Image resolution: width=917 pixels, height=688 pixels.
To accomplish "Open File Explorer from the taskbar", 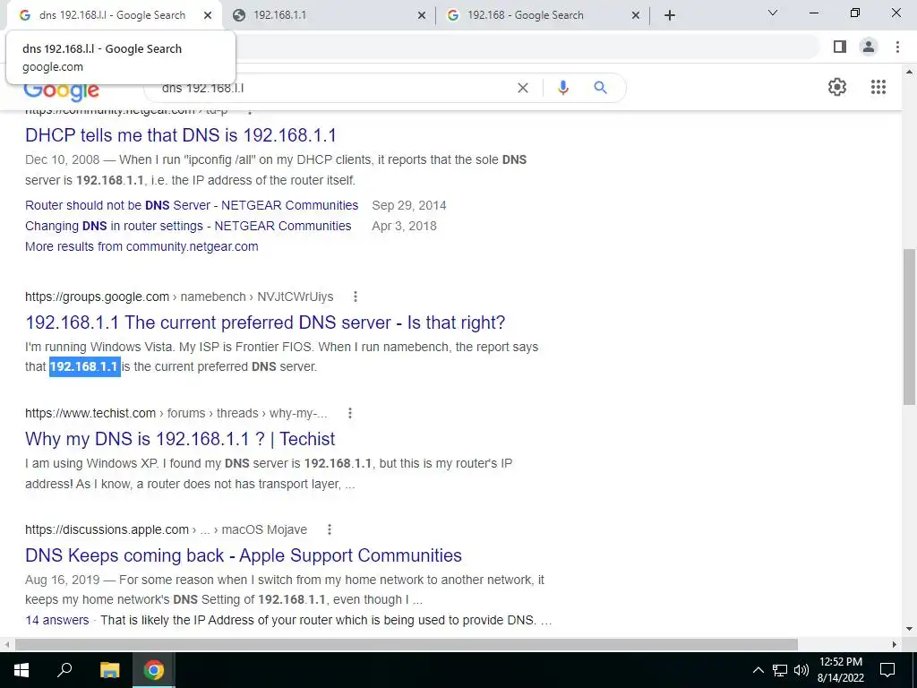I will [x=109, y=670].
